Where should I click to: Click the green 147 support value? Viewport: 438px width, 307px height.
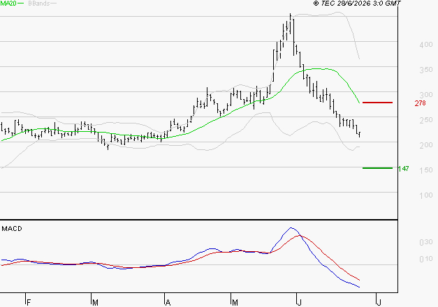(x=403, y=169)
